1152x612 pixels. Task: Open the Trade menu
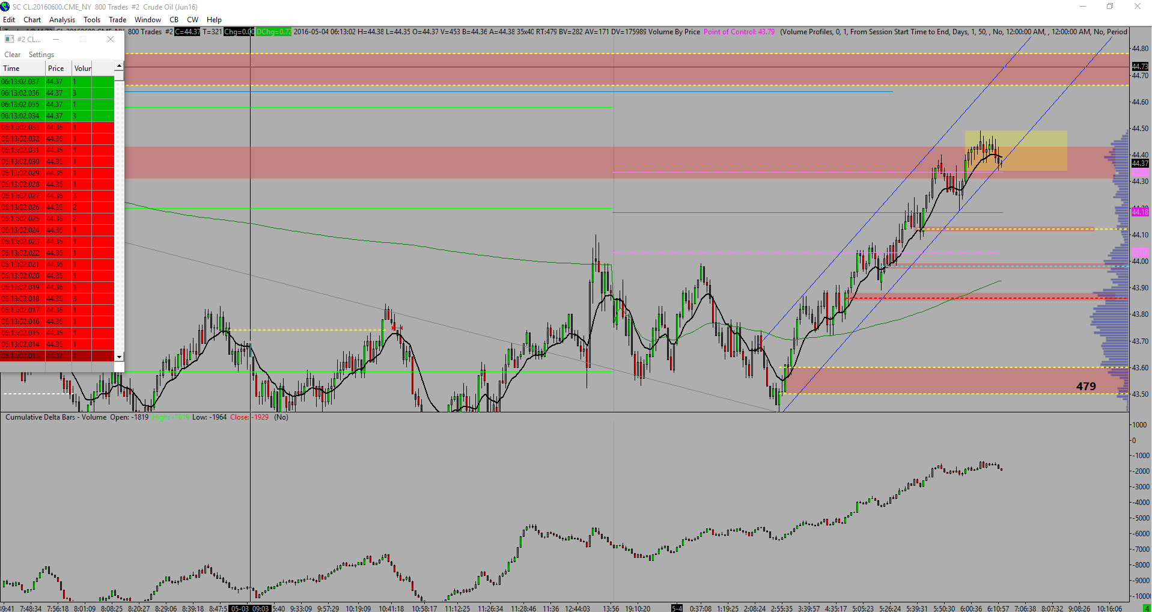point(118,20)
